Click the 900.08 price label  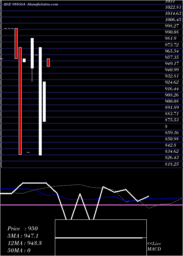click(x=172, y=101)
